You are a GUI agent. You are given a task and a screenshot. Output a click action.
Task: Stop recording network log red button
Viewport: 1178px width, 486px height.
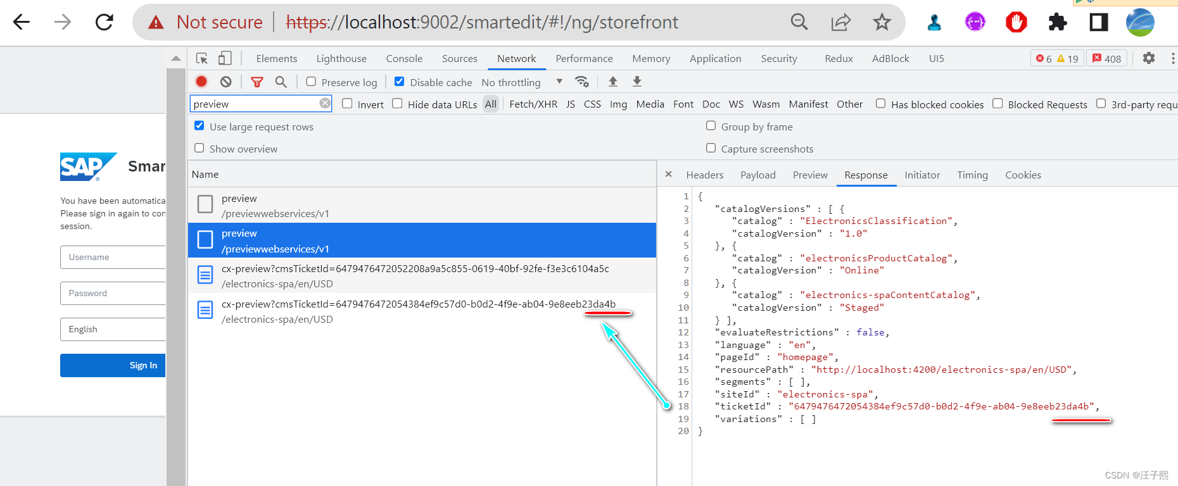[x=201, y=81]
